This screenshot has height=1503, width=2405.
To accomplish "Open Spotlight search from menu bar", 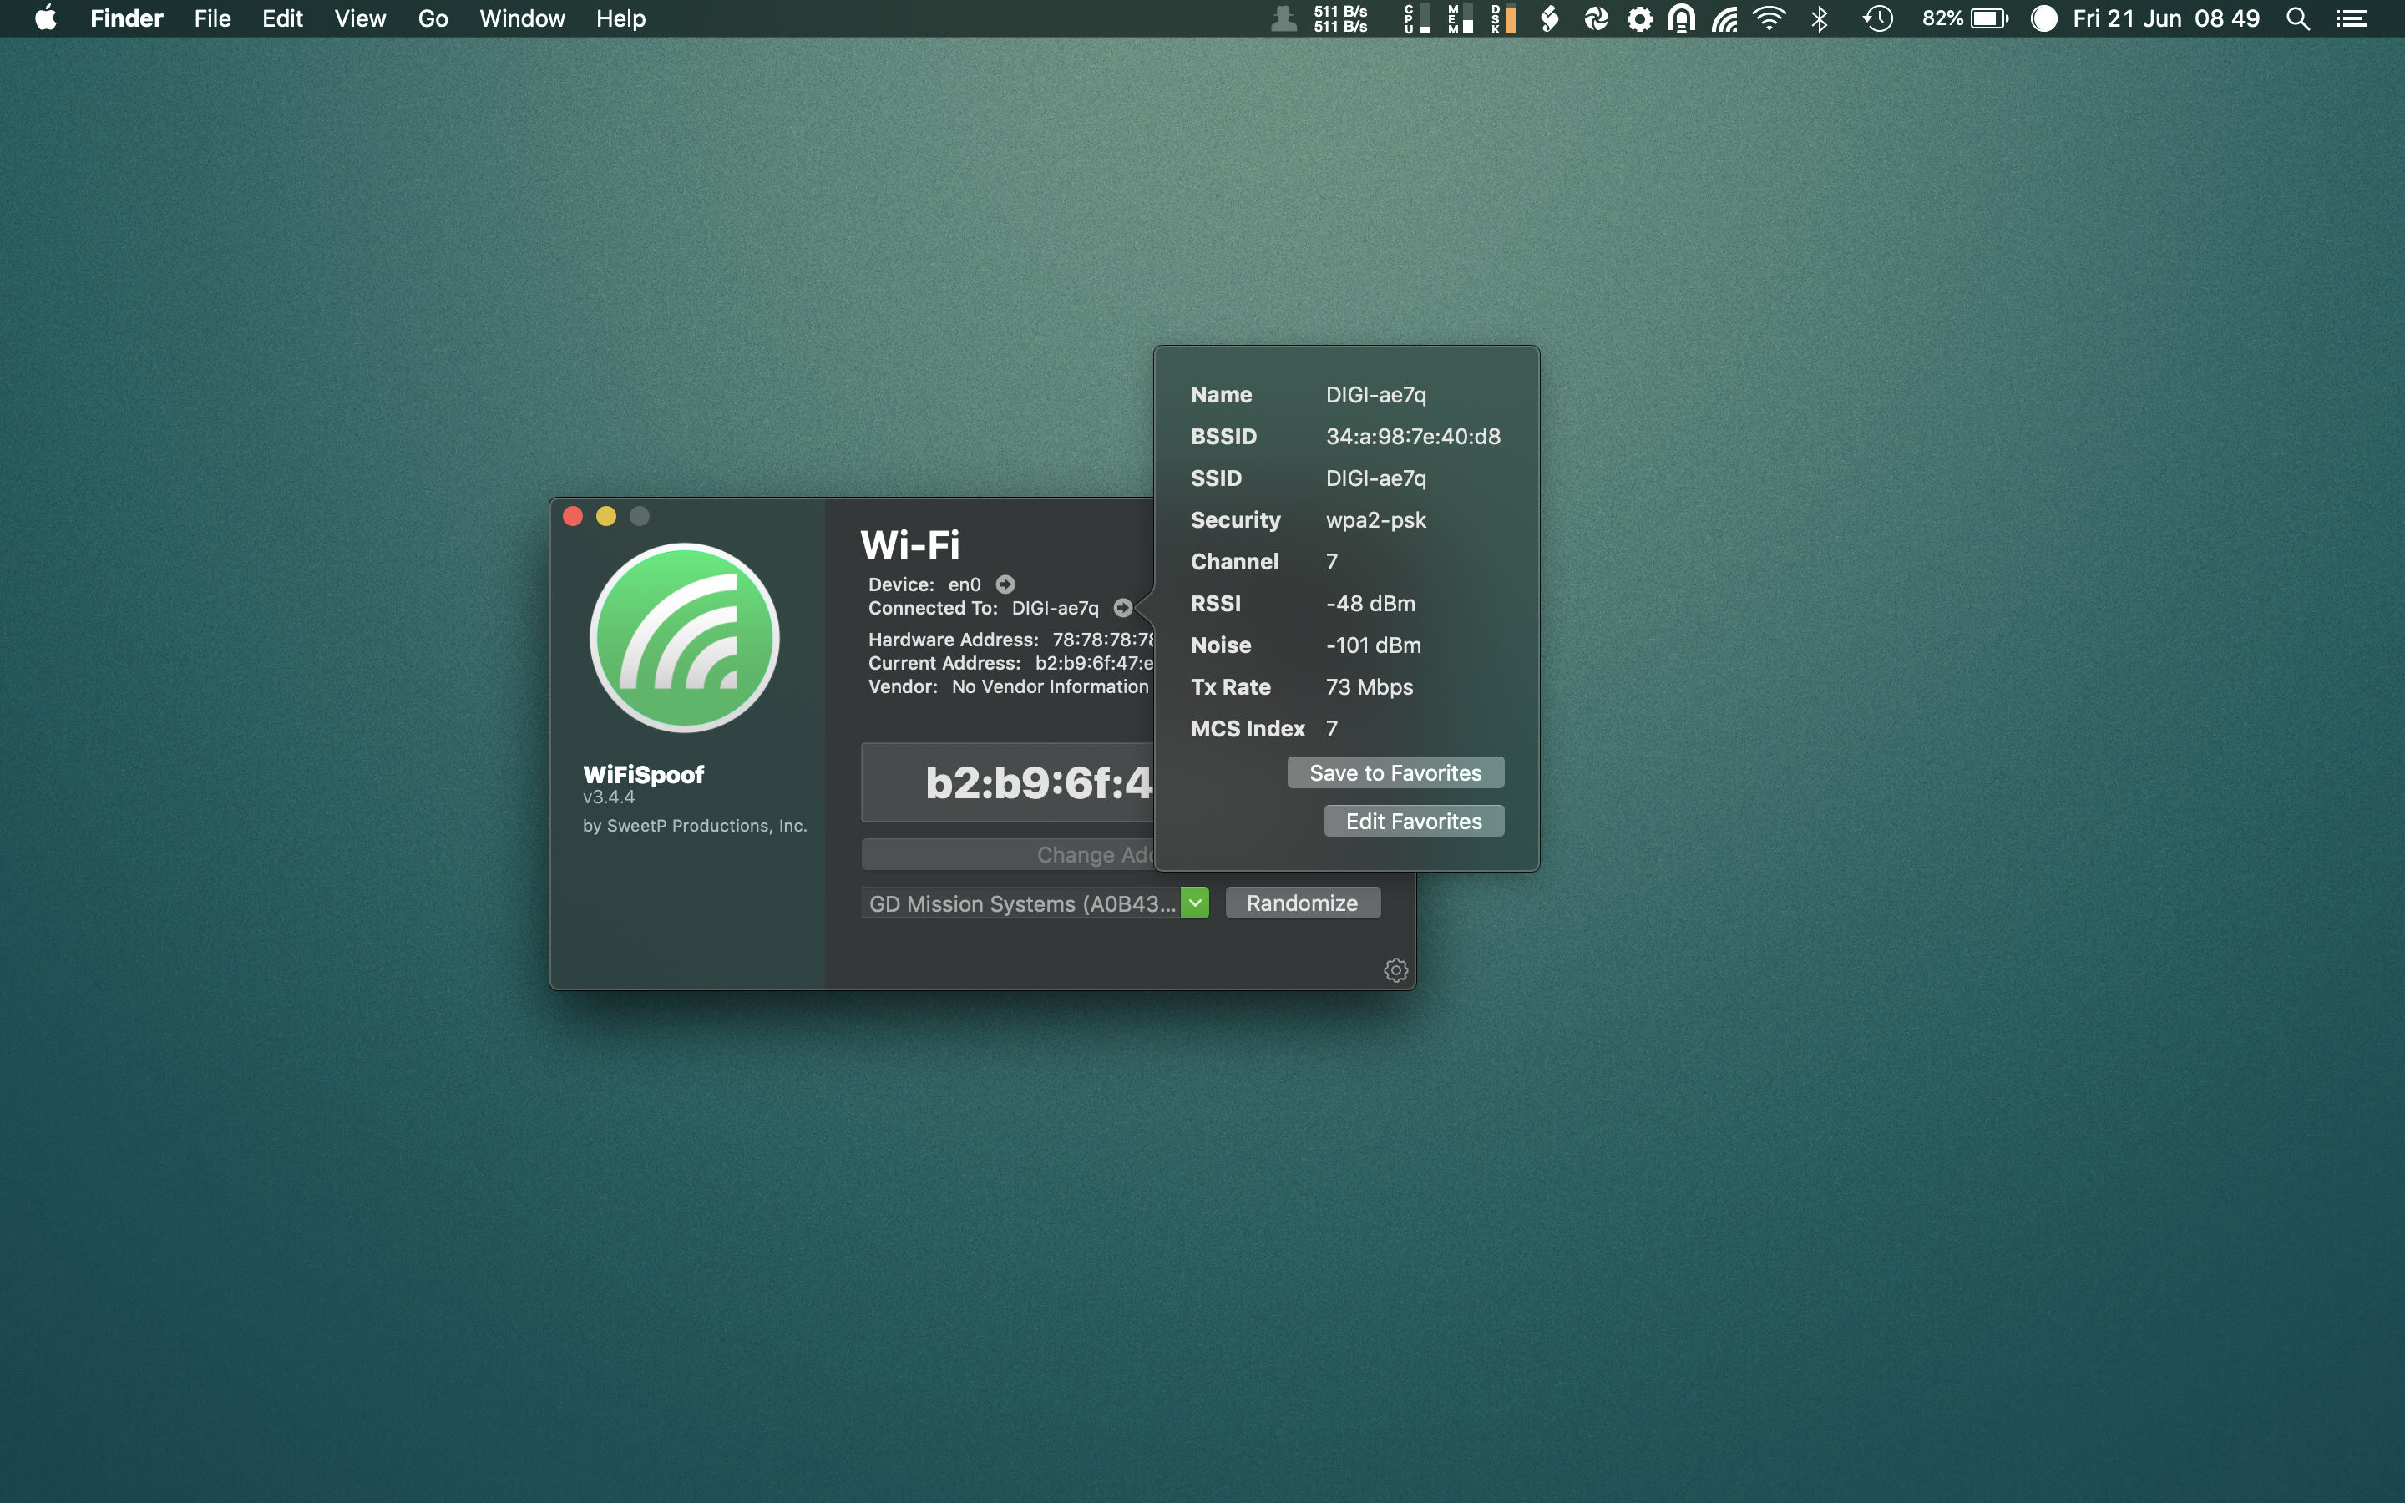I will [2296, 18].
